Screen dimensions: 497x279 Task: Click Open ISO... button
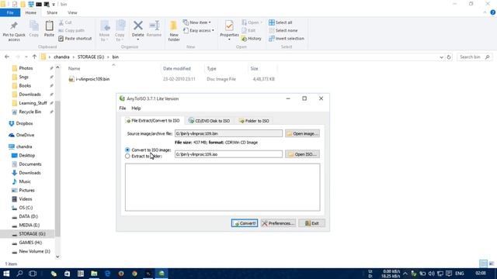pos(302,154)
